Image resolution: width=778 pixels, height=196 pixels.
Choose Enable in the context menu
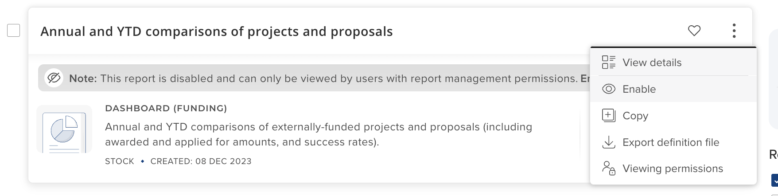click(x=639, y=89)
